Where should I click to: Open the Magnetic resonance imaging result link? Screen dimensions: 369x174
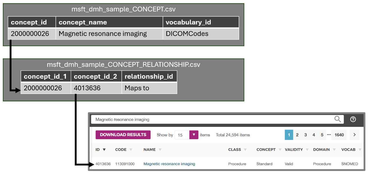[x=169, y=164]
